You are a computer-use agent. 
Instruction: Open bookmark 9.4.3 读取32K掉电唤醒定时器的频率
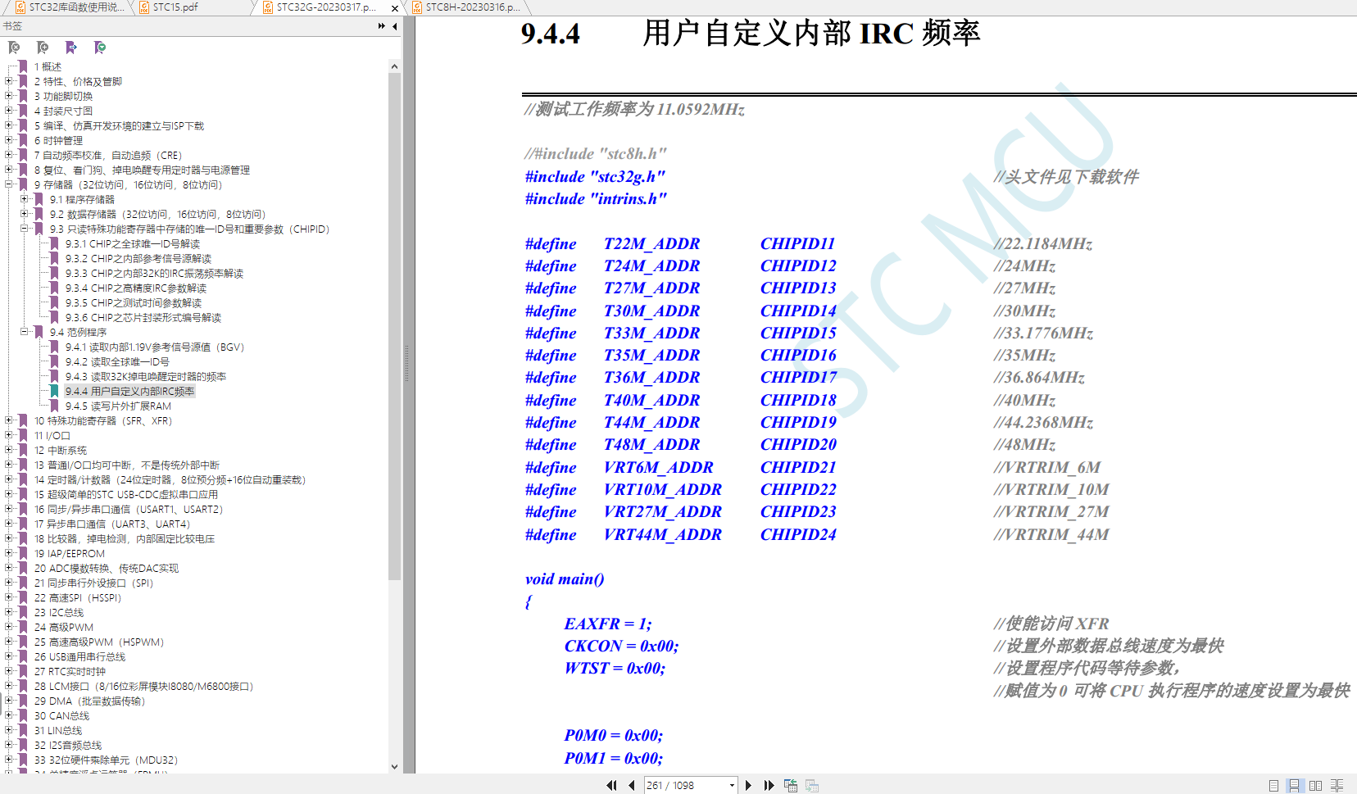(x=146, y=376)
